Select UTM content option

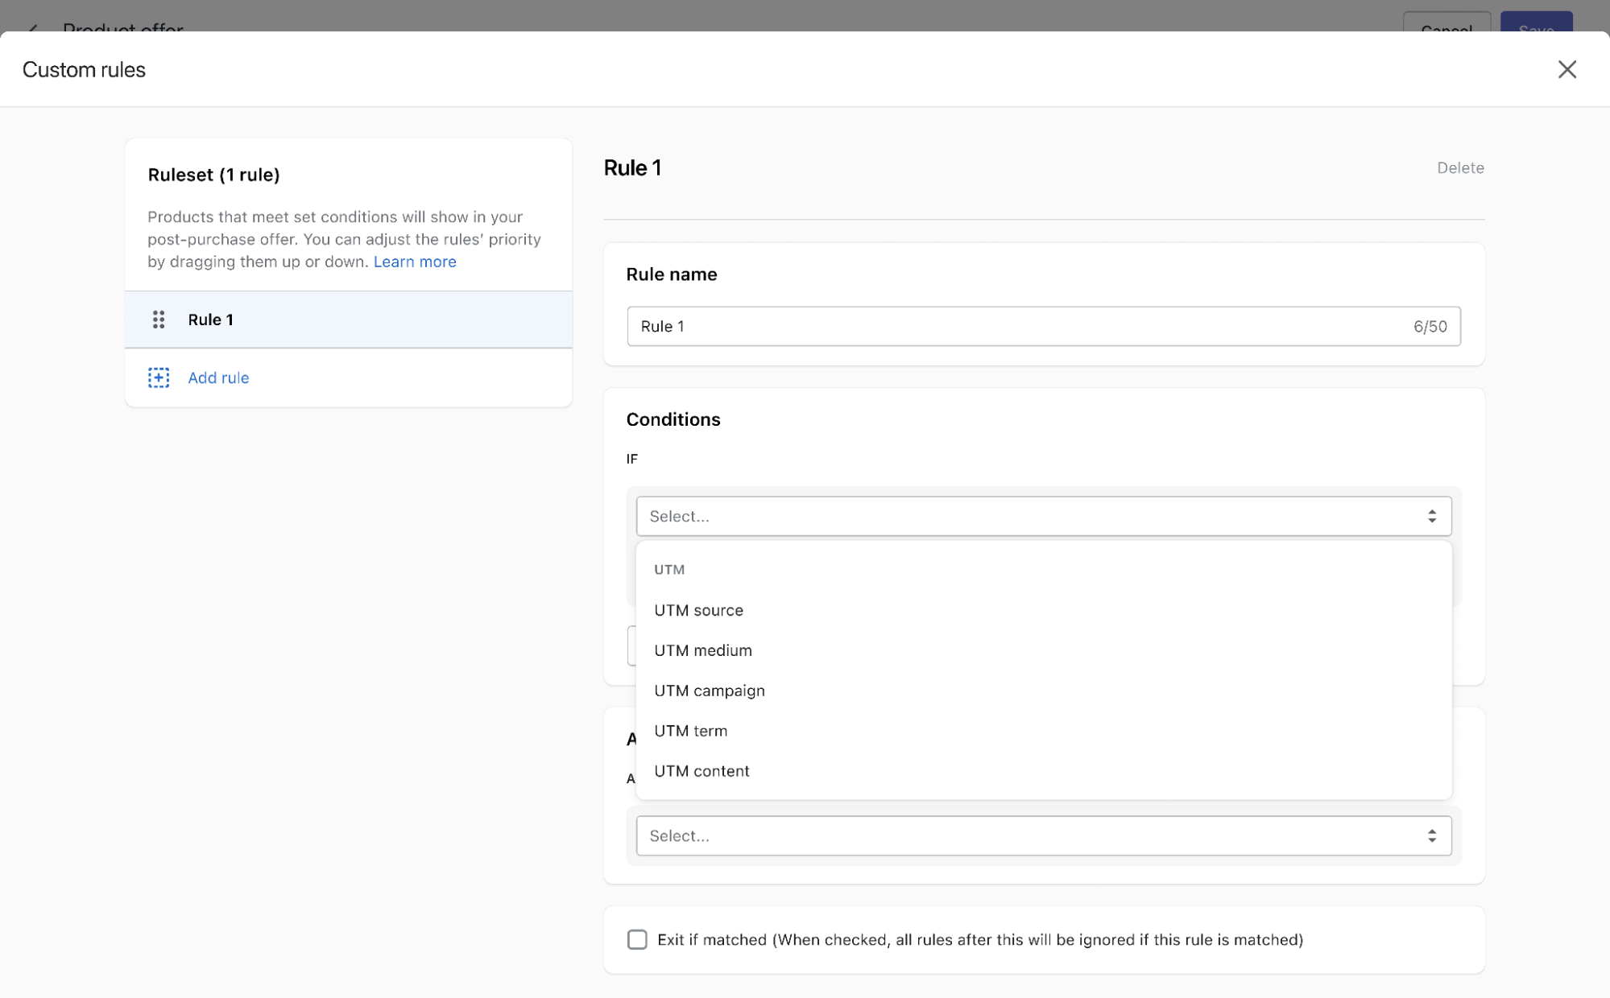[702, 771]
